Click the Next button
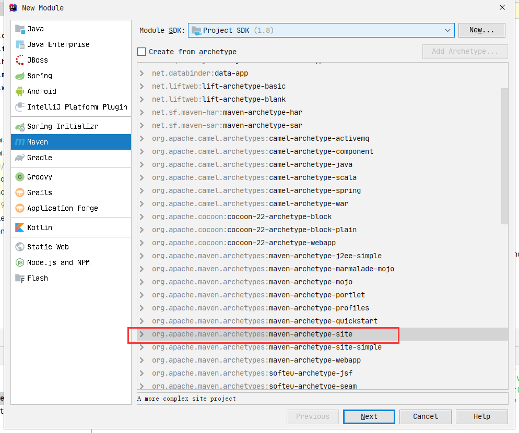The width and height of the screenshot is (519, 433). [x=369, y=416]
